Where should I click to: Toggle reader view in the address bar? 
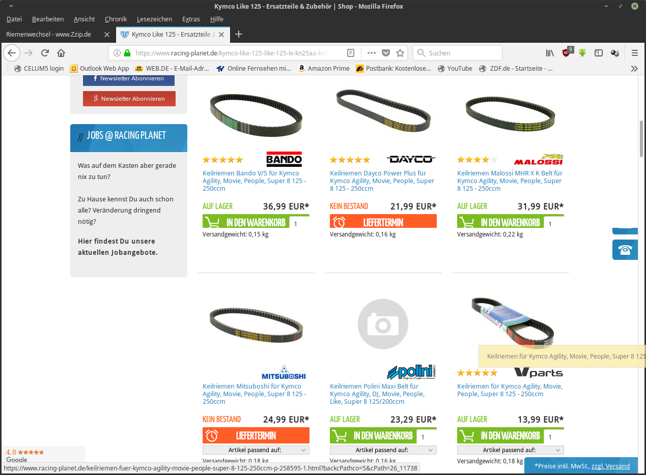click(351, 53)
